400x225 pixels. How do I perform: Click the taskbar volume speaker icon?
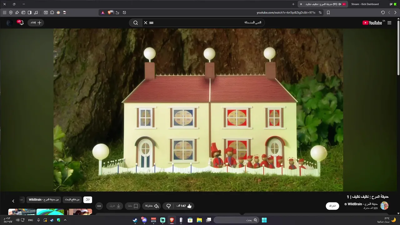(17, 220)
